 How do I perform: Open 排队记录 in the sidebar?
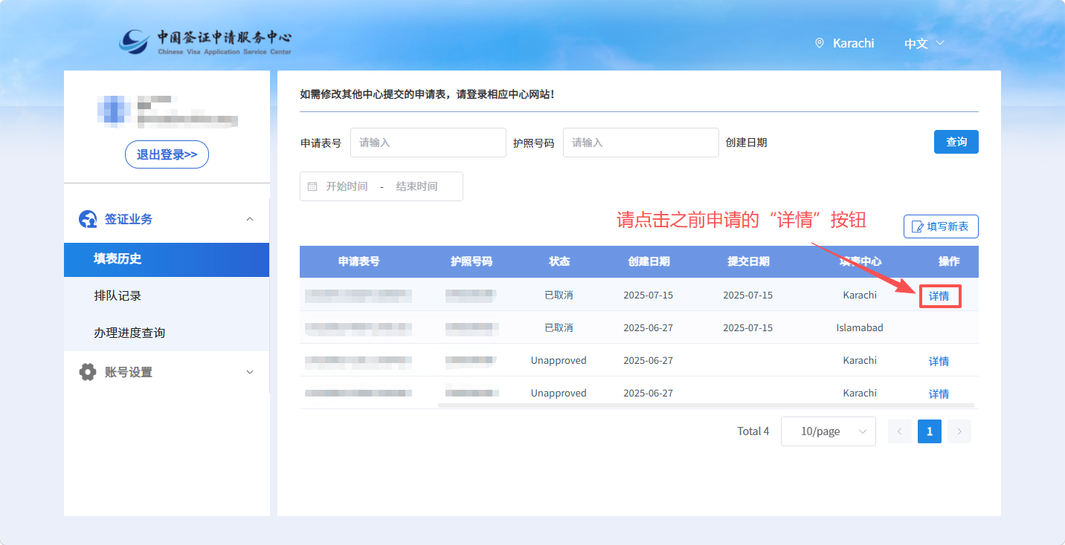click(x=118, y=296)
